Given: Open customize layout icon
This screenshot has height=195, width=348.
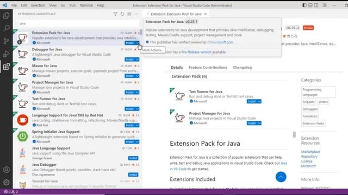Looking at the screenshot, I should (325, 5).
